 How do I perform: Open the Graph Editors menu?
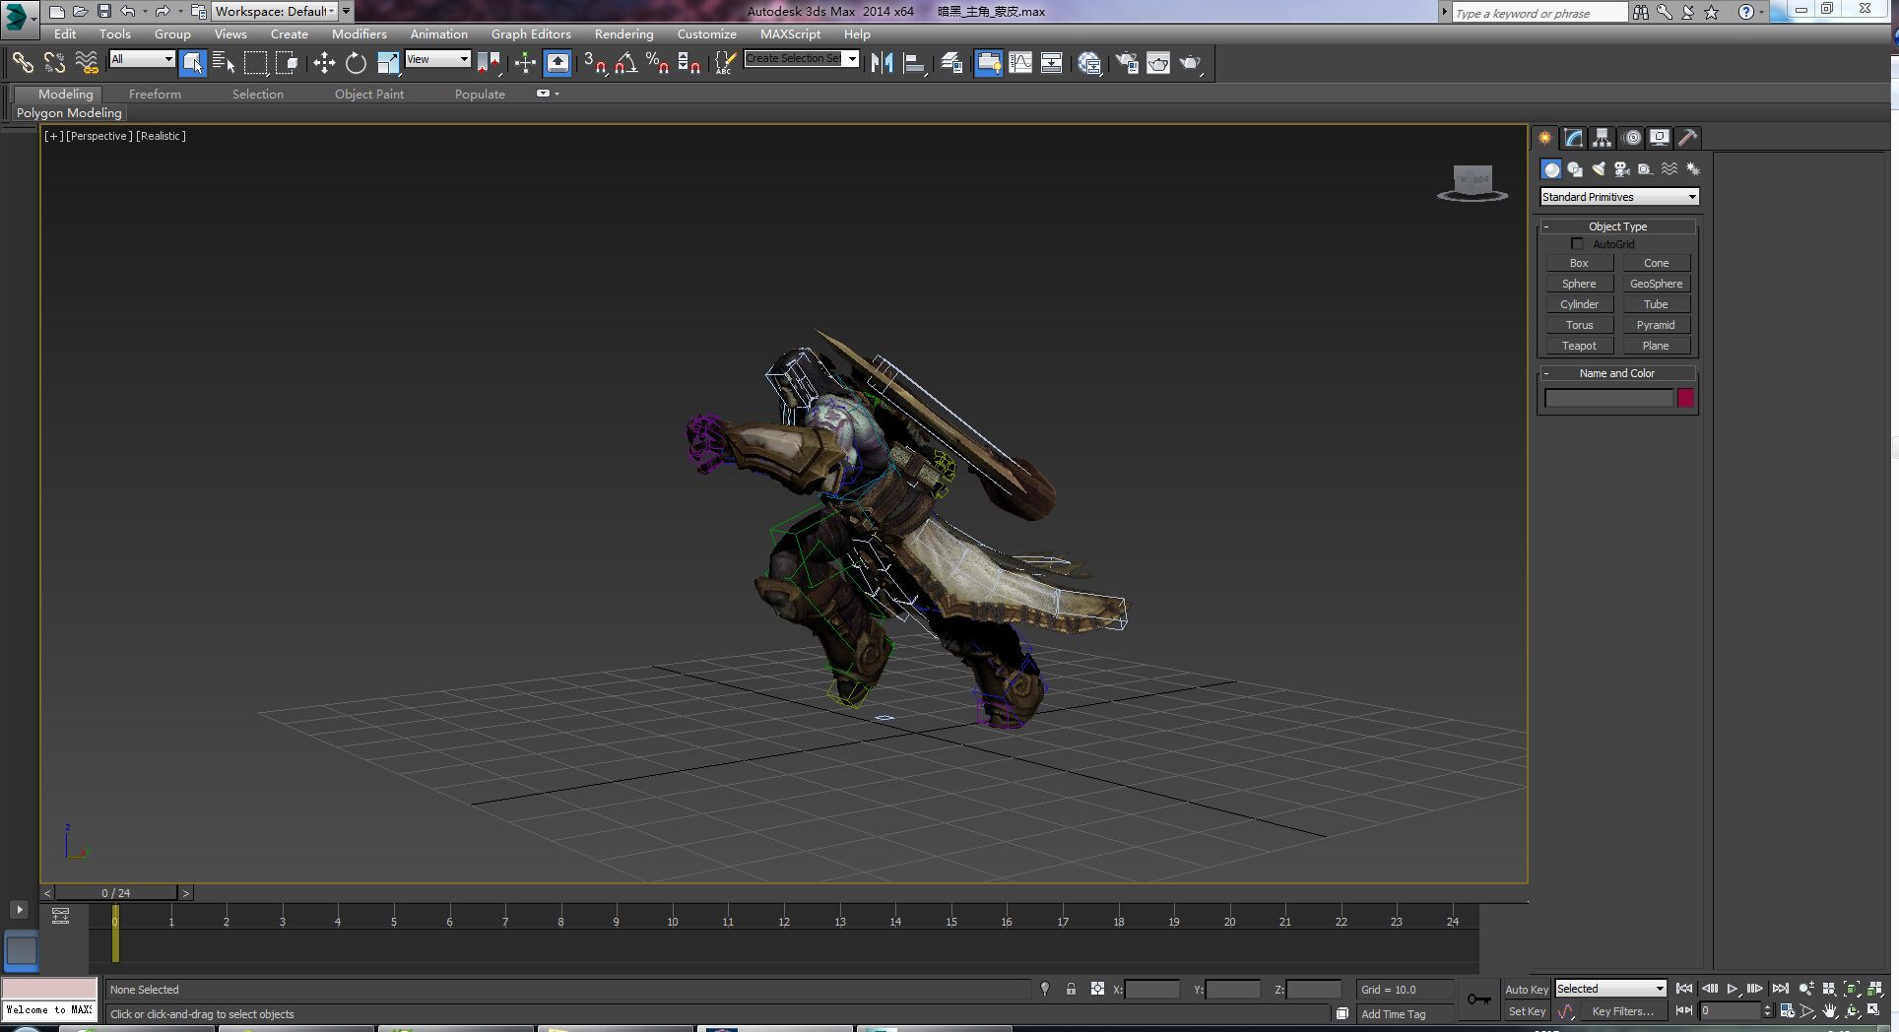[531, 33]
